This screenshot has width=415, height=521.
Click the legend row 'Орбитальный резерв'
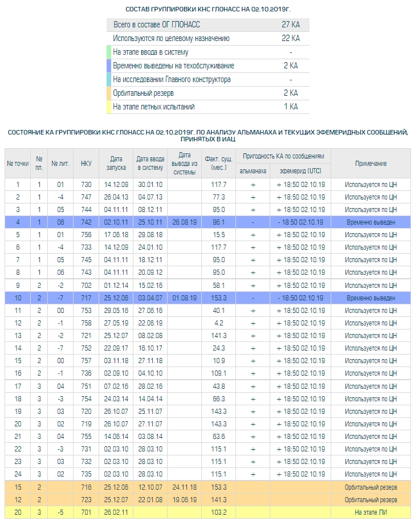[208, 93]
